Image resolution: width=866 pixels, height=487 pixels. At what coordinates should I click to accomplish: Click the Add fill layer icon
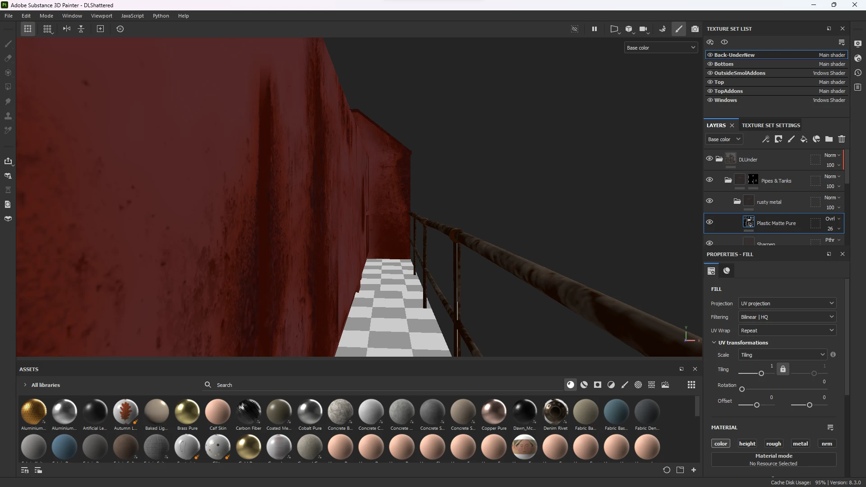(x=804, y=139)
